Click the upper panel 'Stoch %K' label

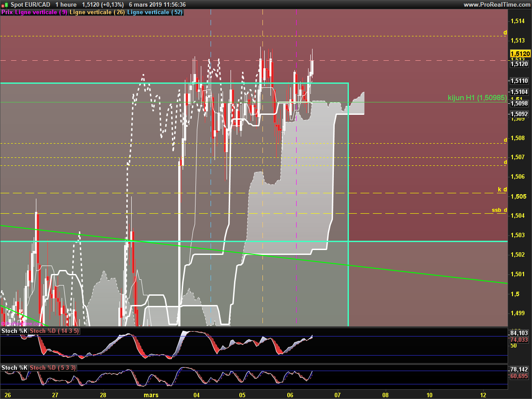pyautogui.click(x=15, y=331)
